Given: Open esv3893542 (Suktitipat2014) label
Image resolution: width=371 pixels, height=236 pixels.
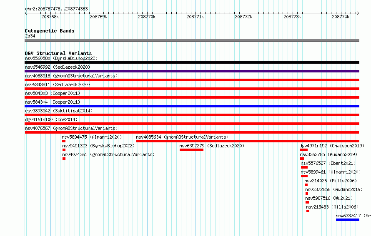Looking at the screenshot, I should pos(59,111).
